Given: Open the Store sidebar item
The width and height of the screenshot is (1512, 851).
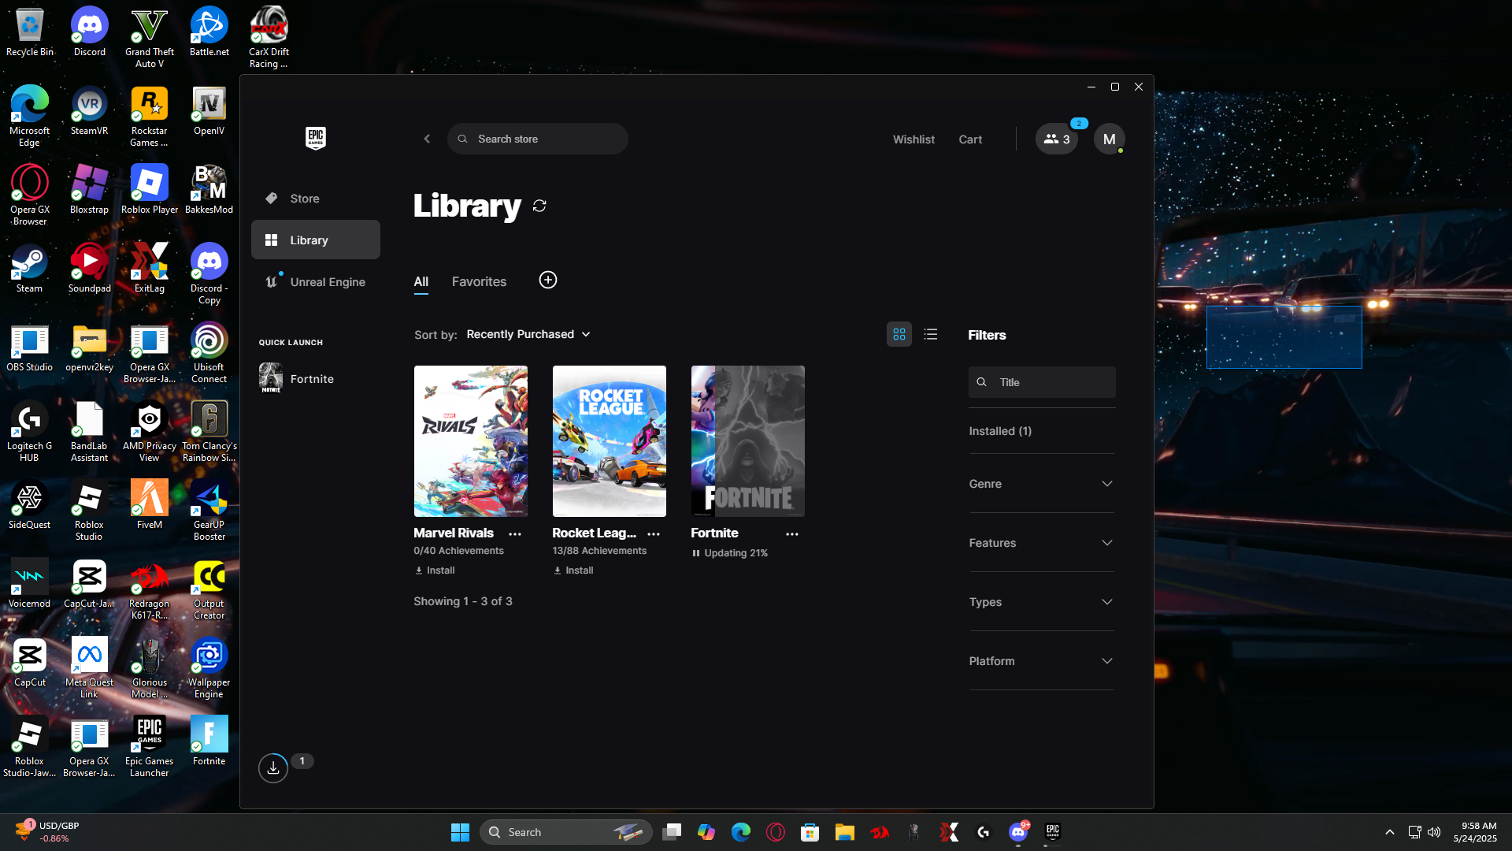Looking at the screenshot, I should [x=305, y=199].
